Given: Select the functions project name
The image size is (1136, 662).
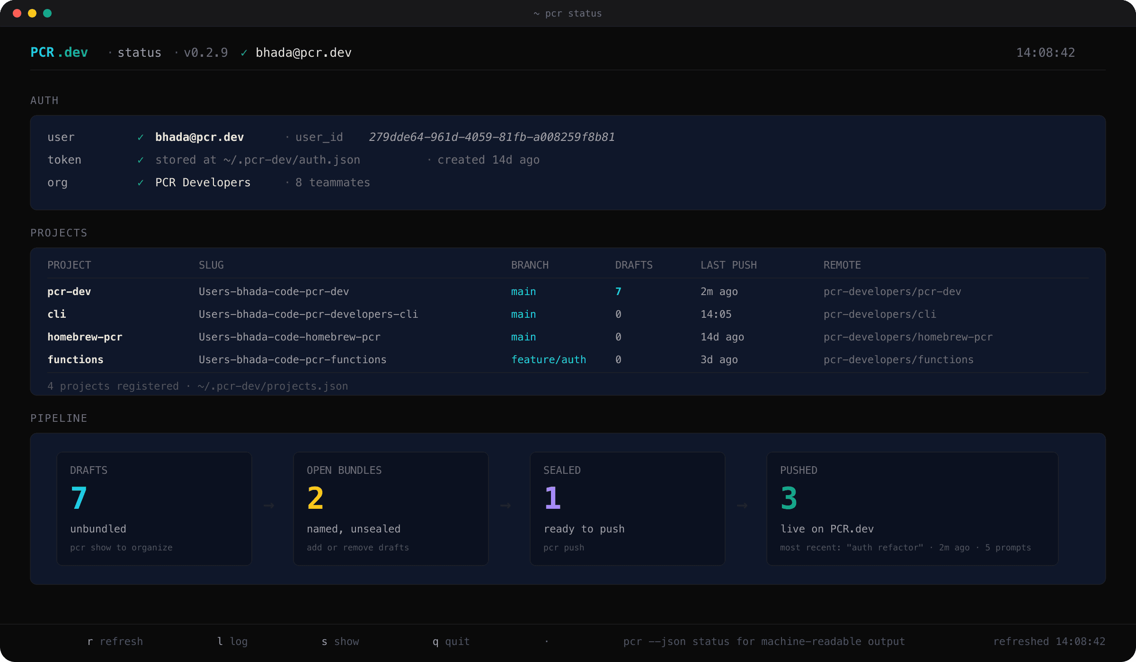Looking at the screenshot, I should pyautogui.click(x=75, y=360).
